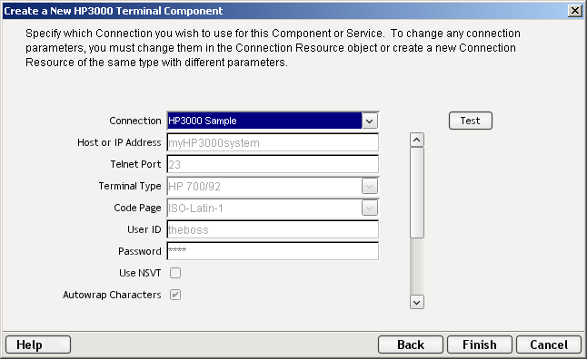Click the Test connection button
Viewport: 587px width, 359px height.
[470, 121]
